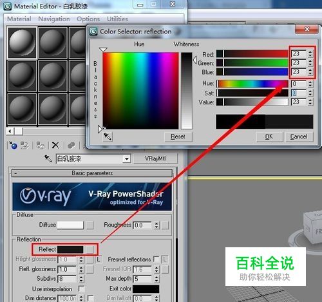Click Blue value spinner arrows
322x302 pixels.
[x=310, y=71]
